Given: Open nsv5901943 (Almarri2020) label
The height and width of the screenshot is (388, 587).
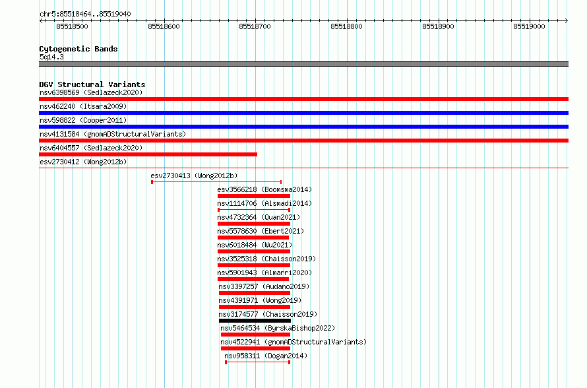Looking at the screenshot, I should tap(264, 273).
